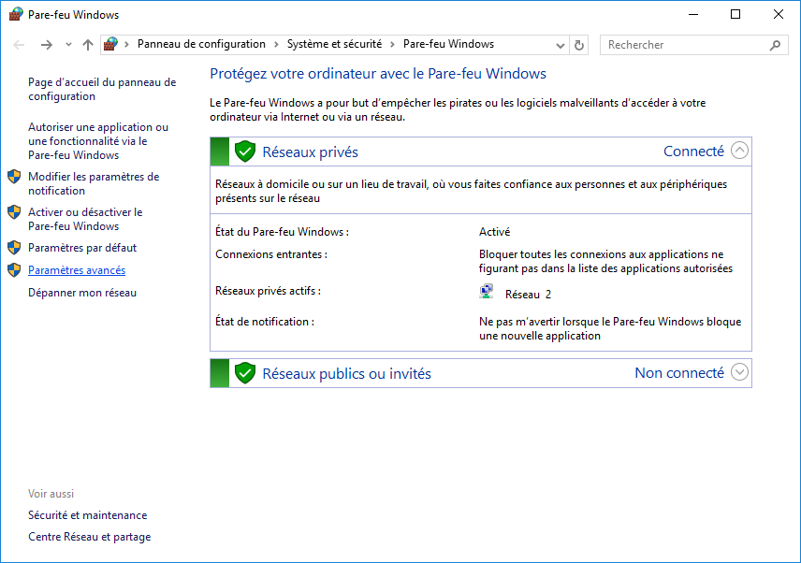Click the Activé firewall state value

494,232
